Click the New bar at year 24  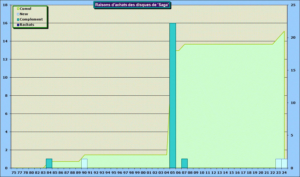coord(284,163)
